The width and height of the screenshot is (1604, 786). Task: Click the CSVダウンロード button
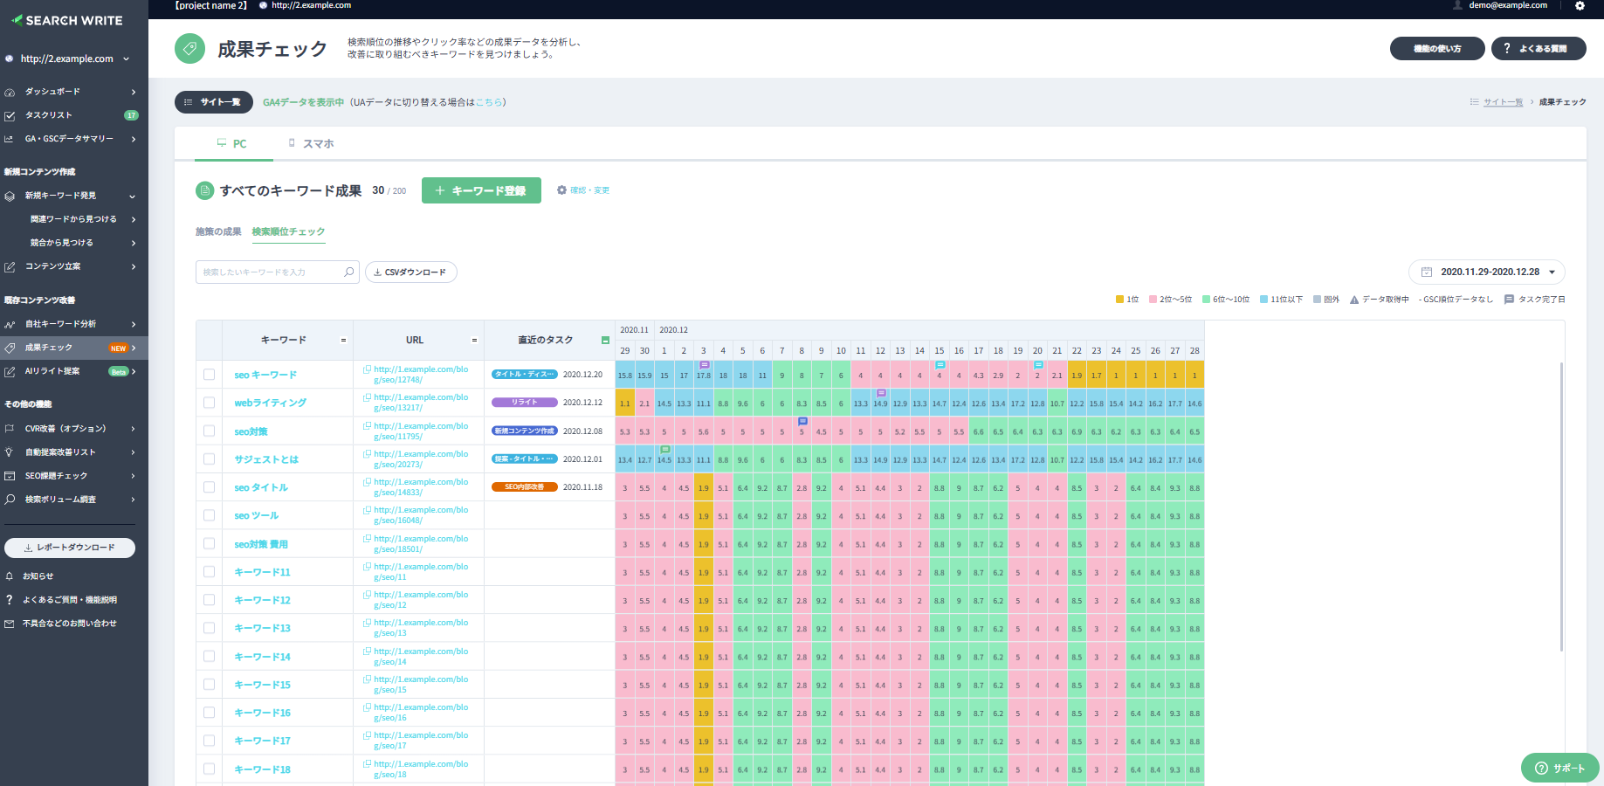point(410,272)
